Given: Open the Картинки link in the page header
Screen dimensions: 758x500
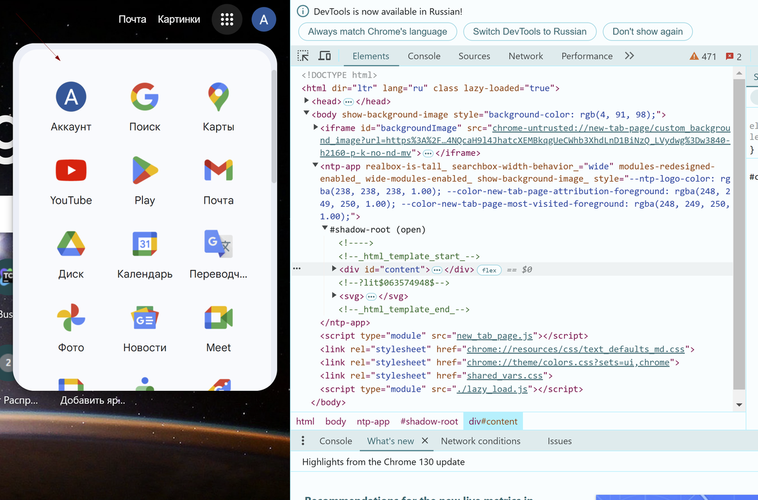Looking at the screenshot, I should click(179, 20).
